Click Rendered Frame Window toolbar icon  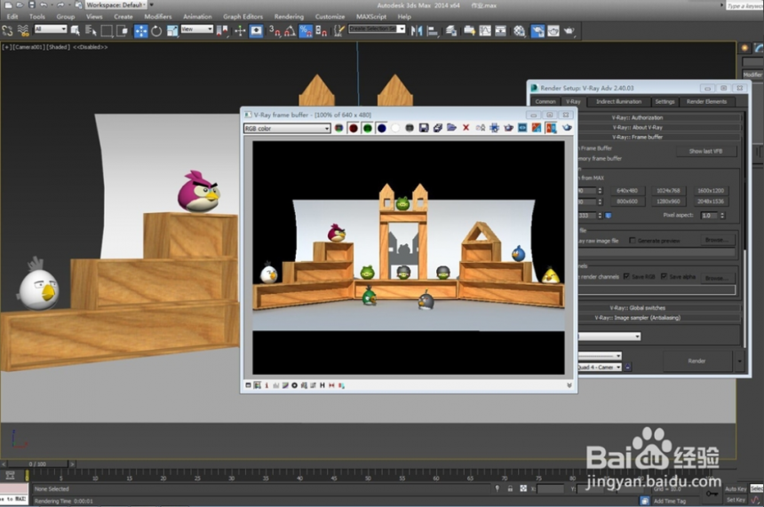(x=553, y=31)
